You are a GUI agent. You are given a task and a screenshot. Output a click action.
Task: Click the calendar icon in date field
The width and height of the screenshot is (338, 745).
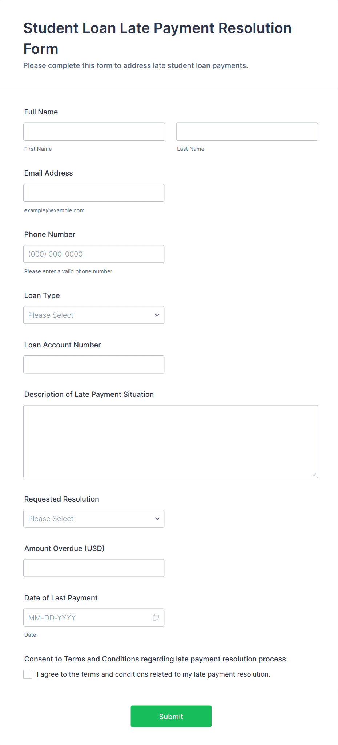coord(156,617)
